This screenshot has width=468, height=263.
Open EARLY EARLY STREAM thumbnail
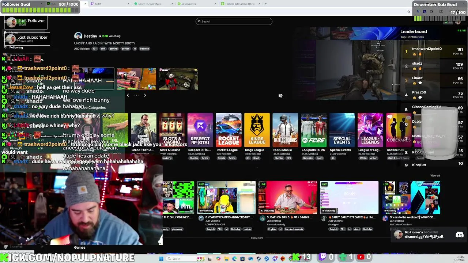tap(350, 197)
